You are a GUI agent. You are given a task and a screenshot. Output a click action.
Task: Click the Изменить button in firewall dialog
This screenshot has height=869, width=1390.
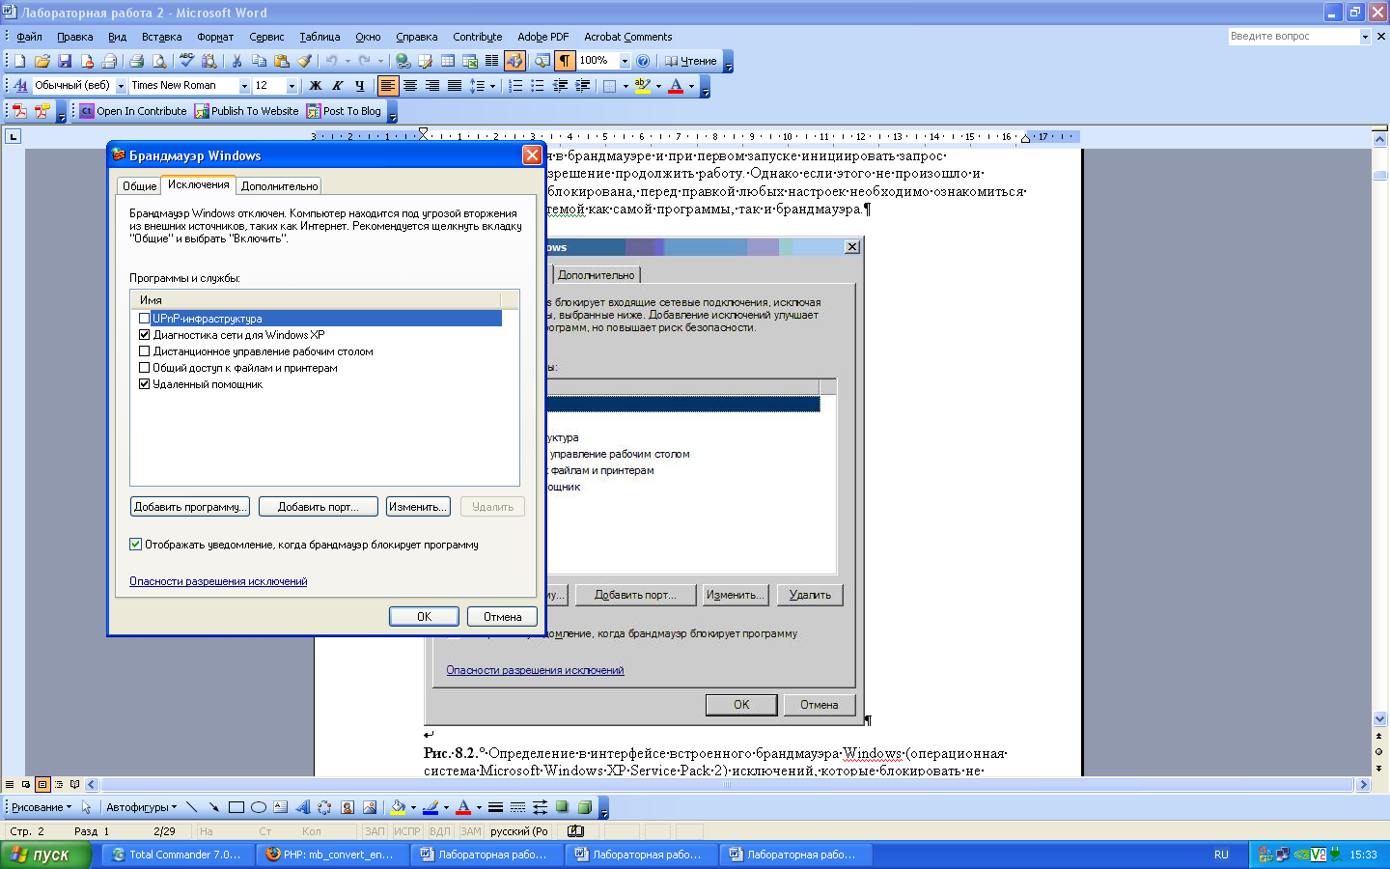tap(418, 507)
